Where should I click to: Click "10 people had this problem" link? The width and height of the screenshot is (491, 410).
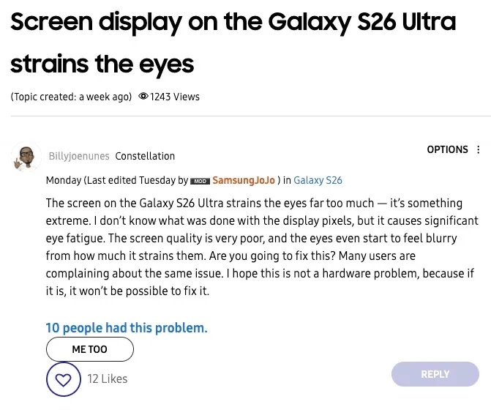pyautogui.click(x=127, y=327)
